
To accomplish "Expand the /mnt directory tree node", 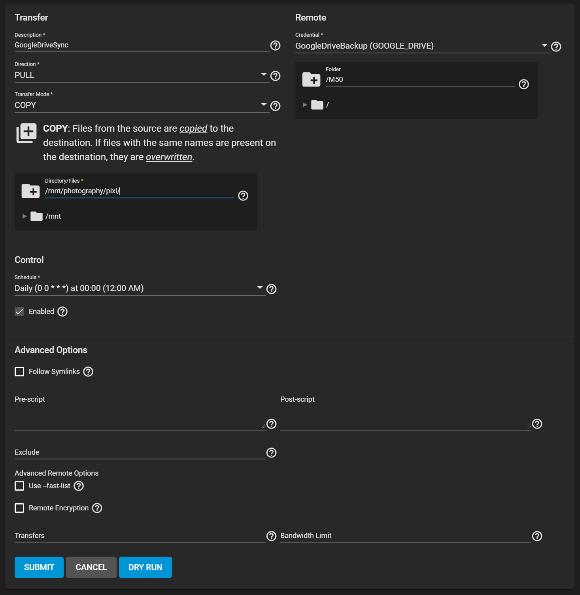I will (x=25, y=216).
